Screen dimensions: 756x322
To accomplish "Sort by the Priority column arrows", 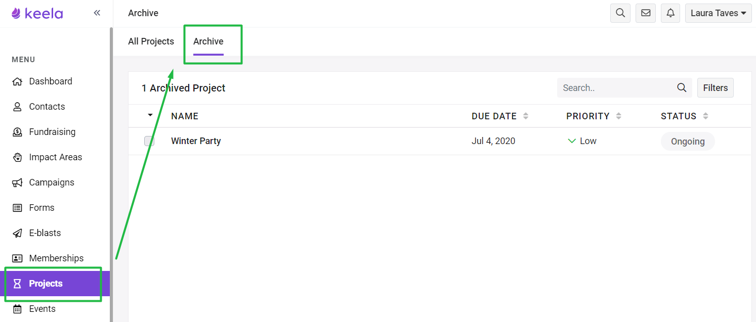I will click(618, 116).
